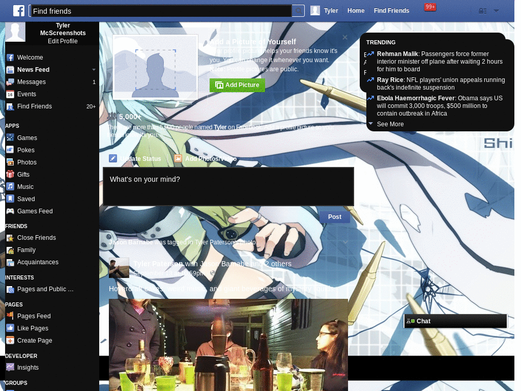The width and height of the screenshot is (521, 391).
Task: Click the Pages and Public icon
Action: coord(10,290)
